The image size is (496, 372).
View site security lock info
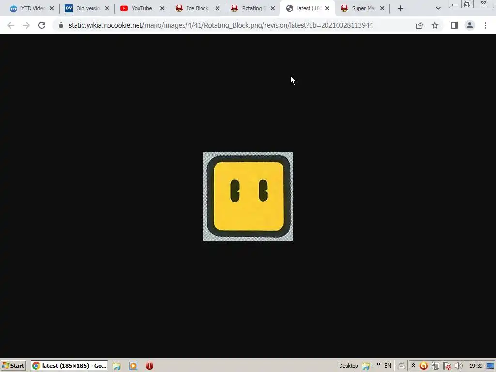pyautogui.click(x=61, y=25)
